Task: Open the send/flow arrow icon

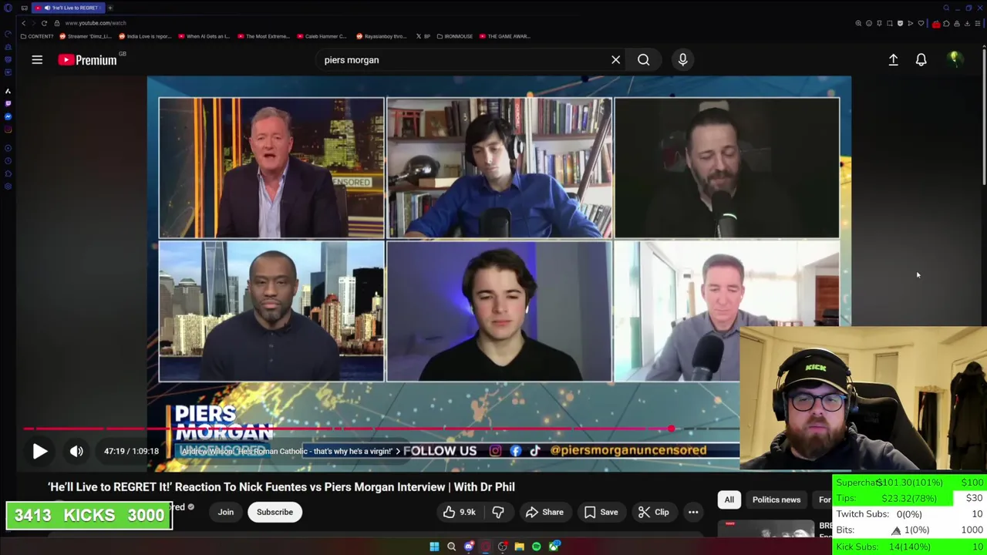Action: click(x=911, y=23)
